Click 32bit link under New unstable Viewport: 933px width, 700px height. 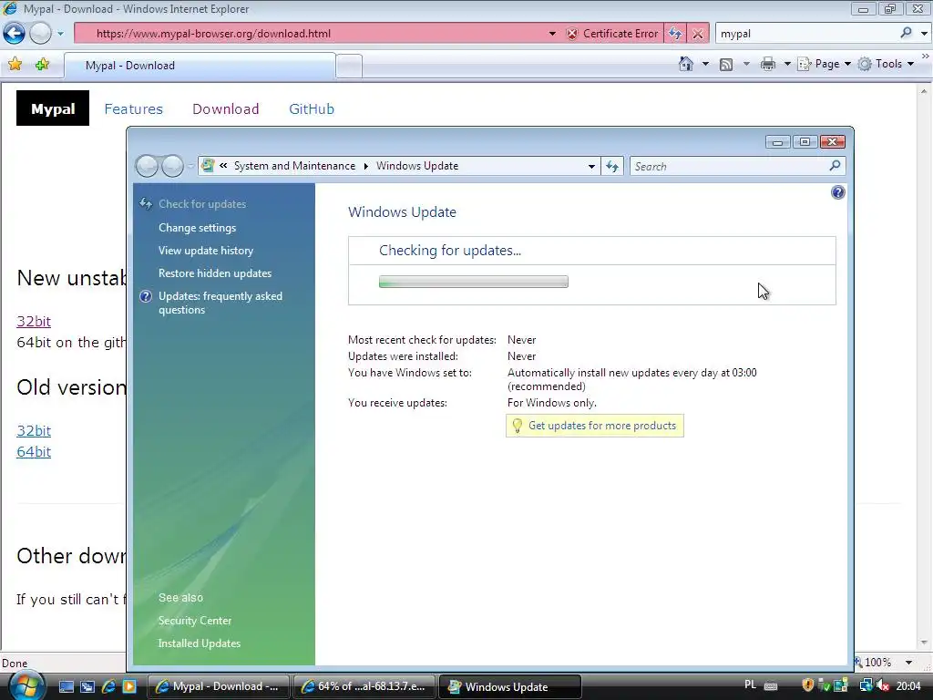pyautogui.click(x=34, y=322)
